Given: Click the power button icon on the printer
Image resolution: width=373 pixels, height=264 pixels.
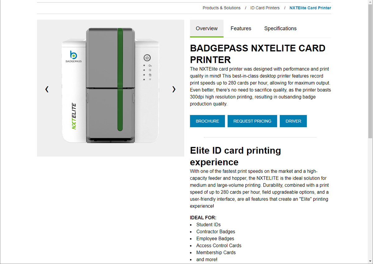Looking at the screenshot, I should click(x=147, y=58).
